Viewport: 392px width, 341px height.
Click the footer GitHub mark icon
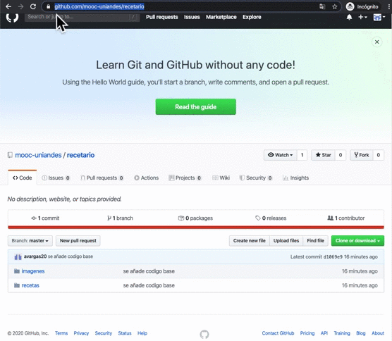204,334
